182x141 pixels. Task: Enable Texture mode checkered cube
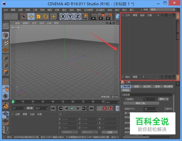click(x=5, y=43)
